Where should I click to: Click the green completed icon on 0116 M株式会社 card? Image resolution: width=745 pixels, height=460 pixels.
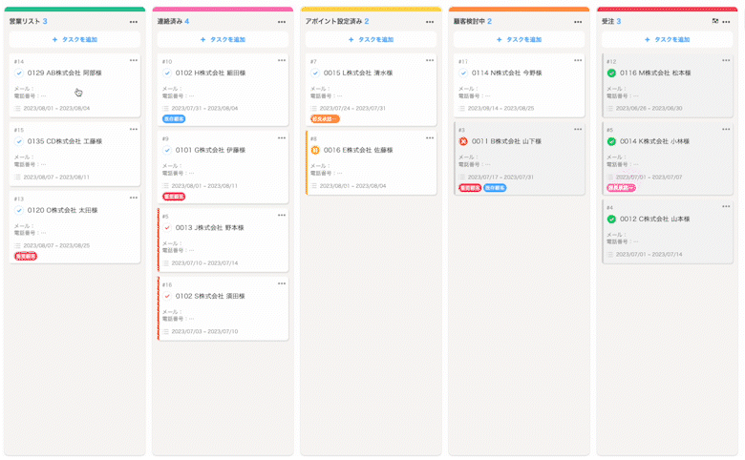point(611,73)
